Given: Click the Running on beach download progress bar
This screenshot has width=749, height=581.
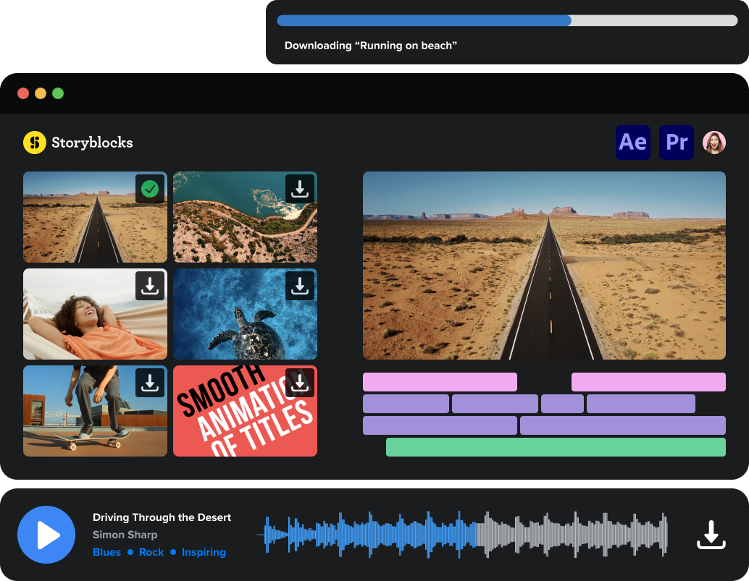Looking at the screenshot, I should [507, 20].
